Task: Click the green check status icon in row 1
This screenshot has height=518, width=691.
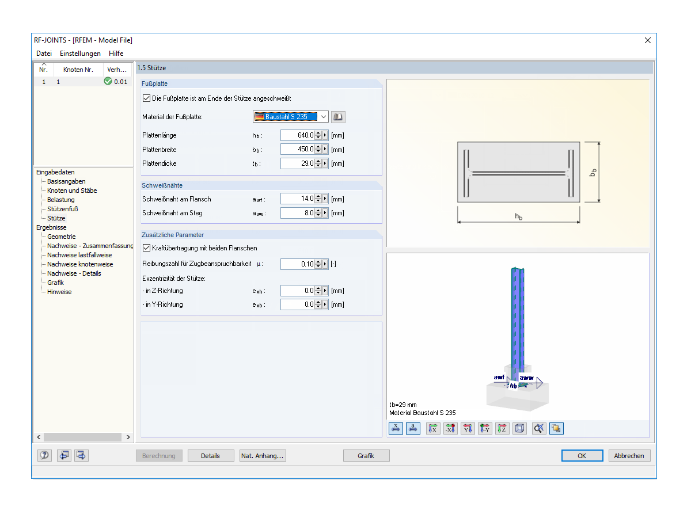Action: pyautogui.click(x=108, y=82)
